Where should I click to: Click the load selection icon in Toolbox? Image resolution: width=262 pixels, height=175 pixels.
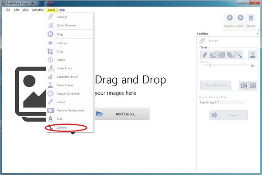point(253,86)
